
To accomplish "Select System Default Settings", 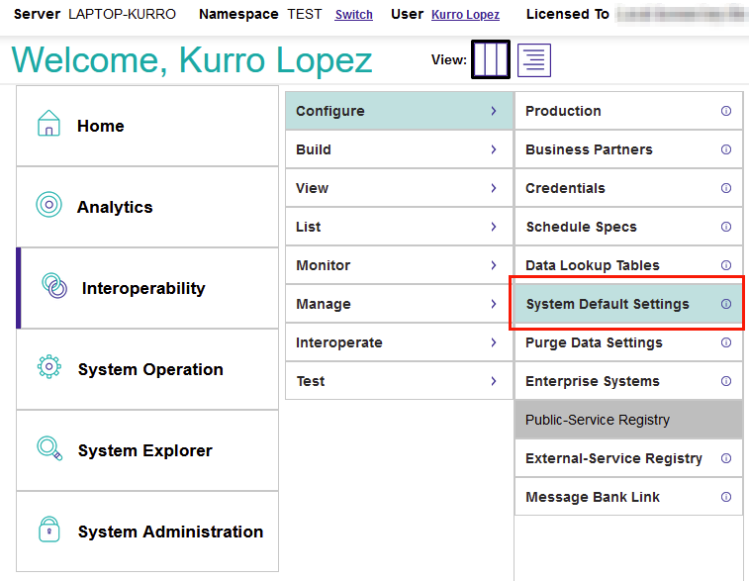I will [608, 304].
